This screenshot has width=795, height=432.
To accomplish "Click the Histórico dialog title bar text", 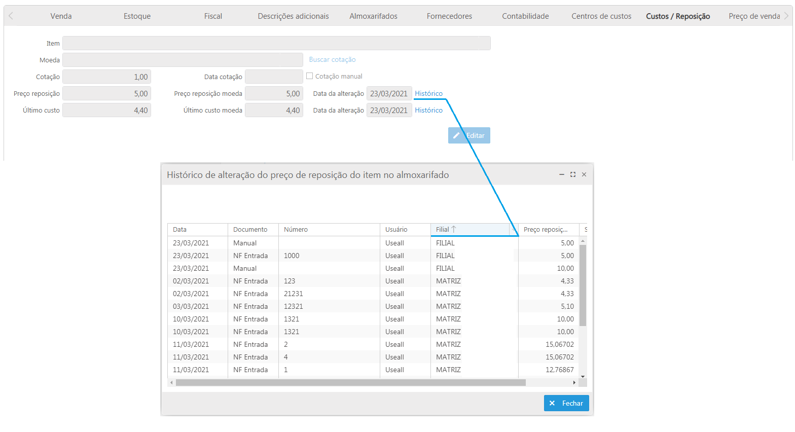I will click(308, 174).
